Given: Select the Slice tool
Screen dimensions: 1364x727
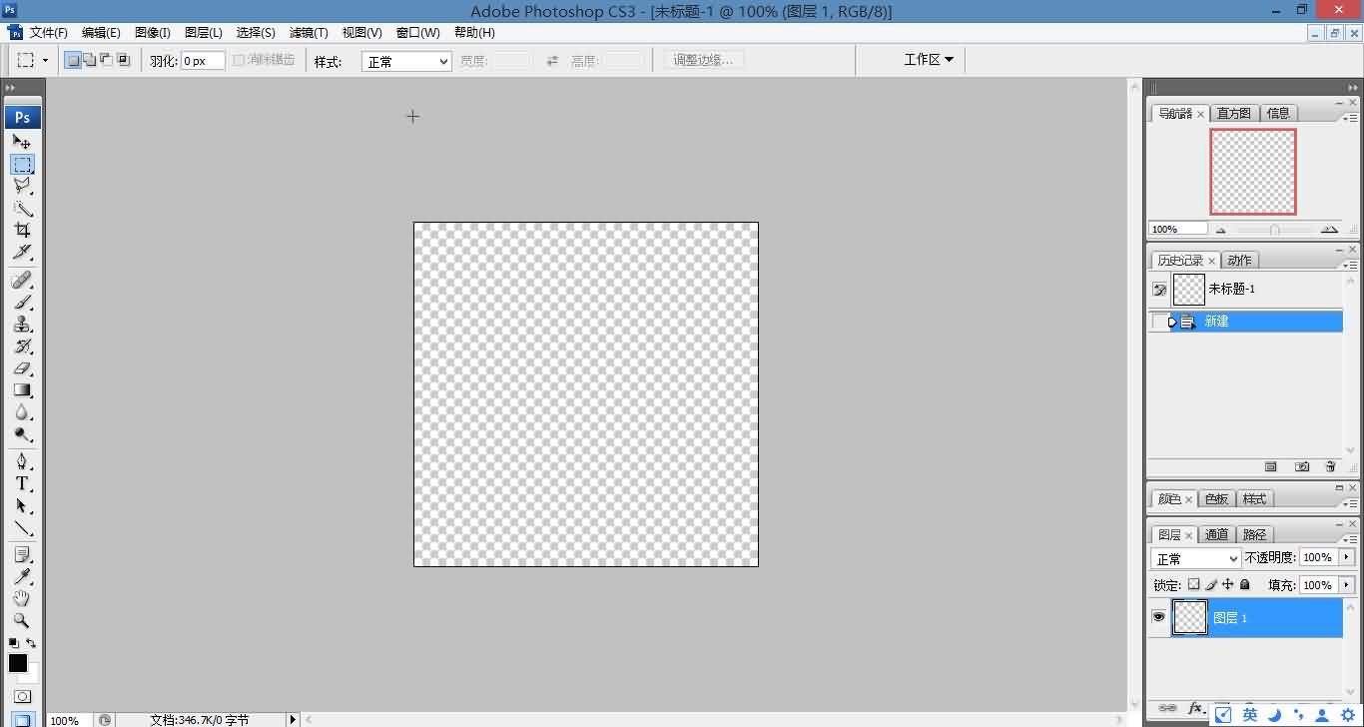Looking at the screenshot, I should point(22,252).
